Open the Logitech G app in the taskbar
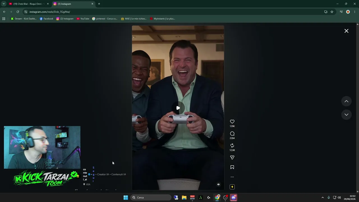 click(209, 198)
